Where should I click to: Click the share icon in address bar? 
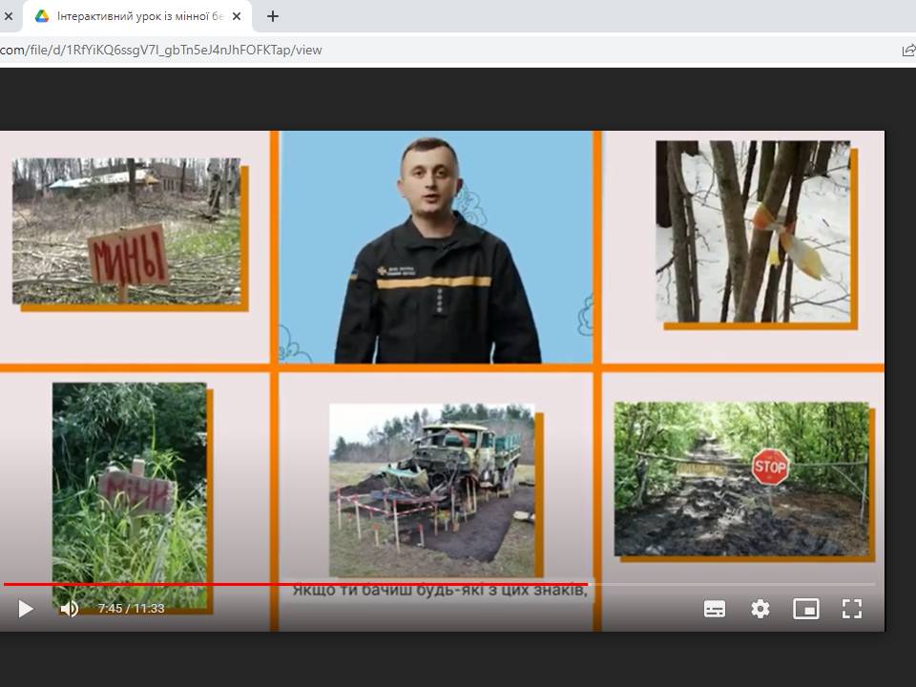point(908,51)
